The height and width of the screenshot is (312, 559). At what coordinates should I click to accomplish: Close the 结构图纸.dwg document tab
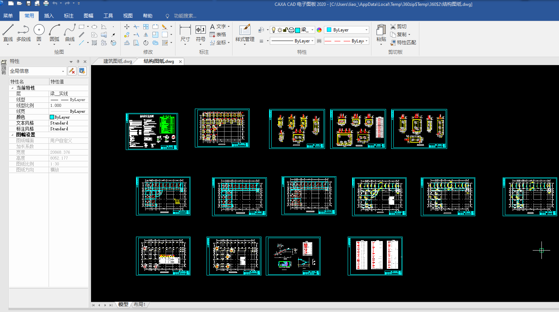(x=180, y=61)
